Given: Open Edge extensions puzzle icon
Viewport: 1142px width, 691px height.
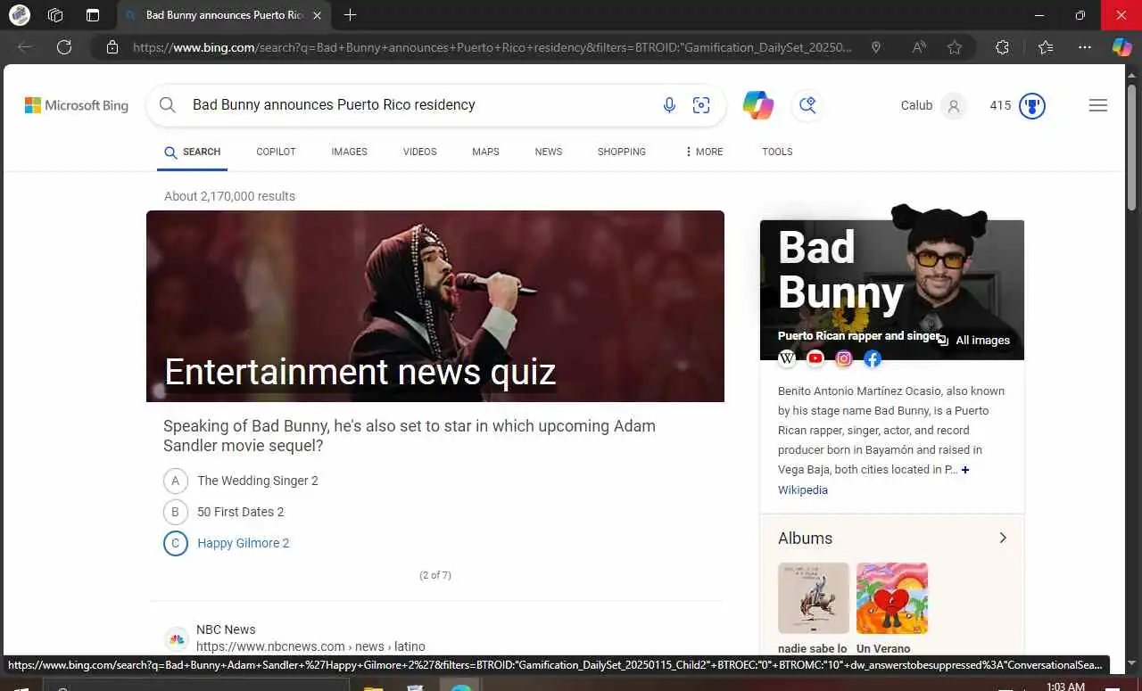Looking at the screenshot, I should tap(1002, 47).
